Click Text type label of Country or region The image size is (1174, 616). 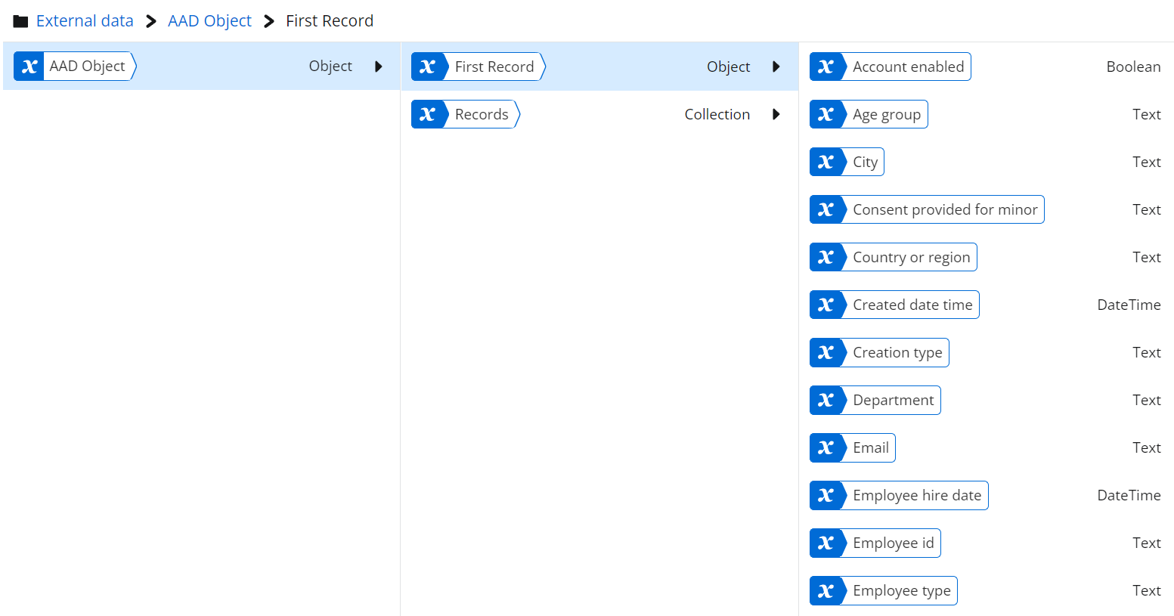(x=1146, y=257)
